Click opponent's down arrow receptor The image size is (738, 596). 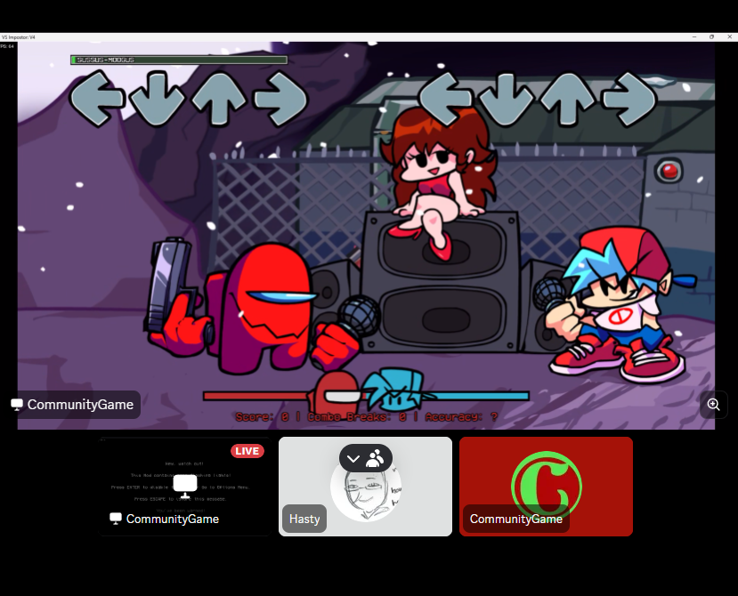click(158, 98)
